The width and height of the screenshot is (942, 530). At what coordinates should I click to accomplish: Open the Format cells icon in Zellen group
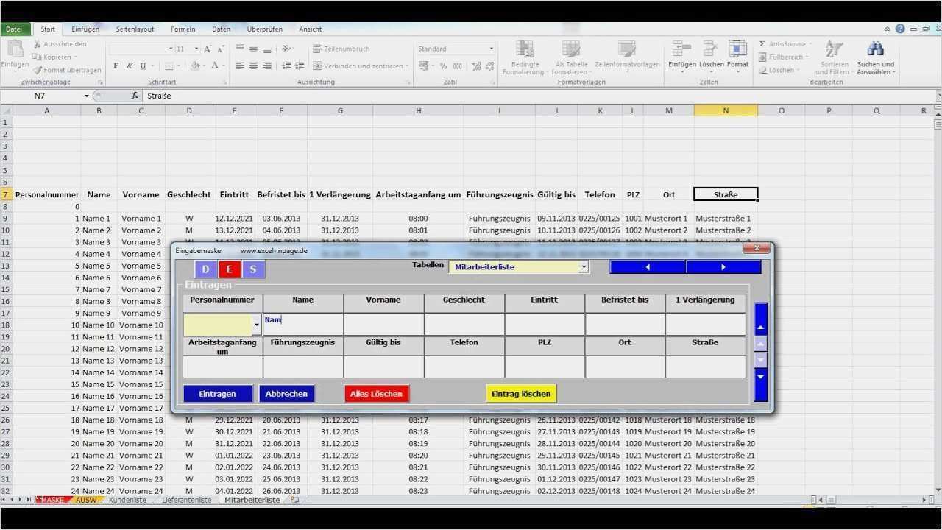coord(737,50)
